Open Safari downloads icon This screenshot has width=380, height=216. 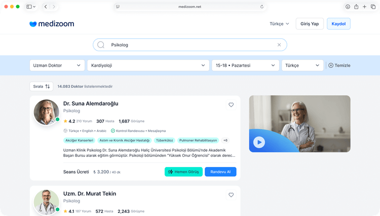tap(348, 7)
